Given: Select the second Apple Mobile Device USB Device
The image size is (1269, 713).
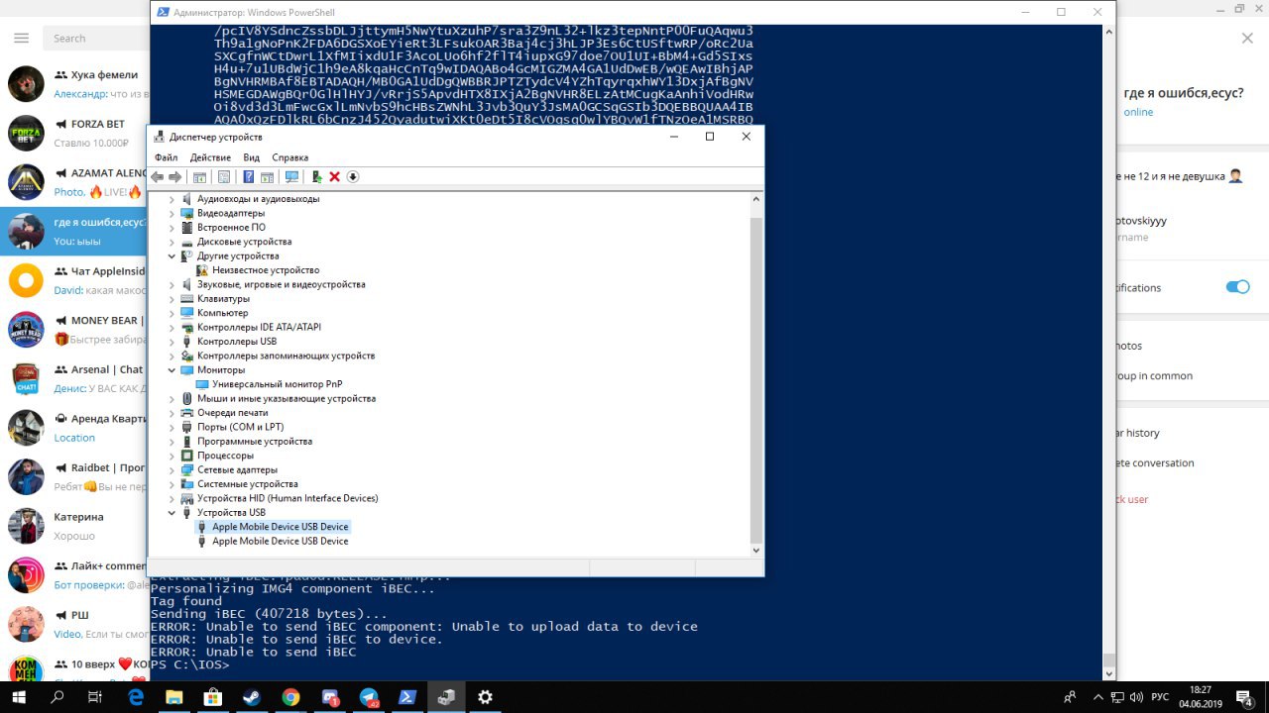Looking at the screenshot, I should [281, 541].
